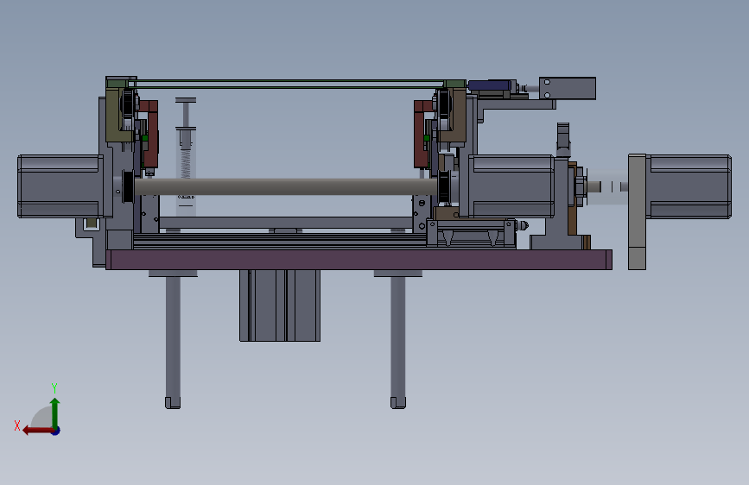749x485 pixels.
Task: Select the syringe in the model
Action: point(186,156)
